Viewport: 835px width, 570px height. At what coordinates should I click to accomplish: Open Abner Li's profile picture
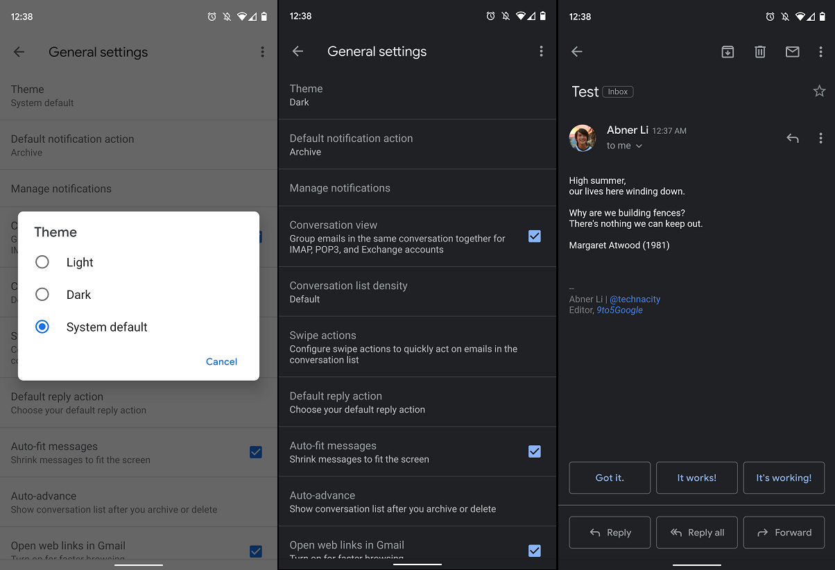pyautogui.click(x=583, y=138)
